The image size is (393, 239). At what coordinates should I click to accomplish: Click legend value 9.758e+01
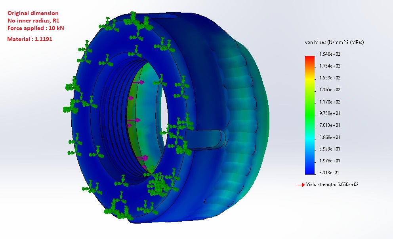tap(330, 113)
